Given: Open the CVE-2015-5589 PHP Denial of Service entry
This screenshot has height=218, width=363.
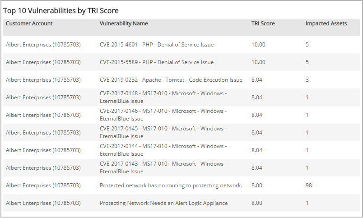Looking at the screenshot, I should 156,62.
